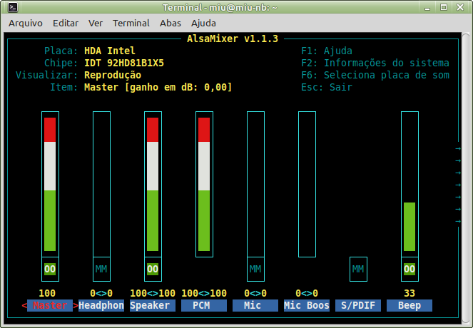
Task: Click the Master ganho em dB item text
Action: tap(158, 87)
